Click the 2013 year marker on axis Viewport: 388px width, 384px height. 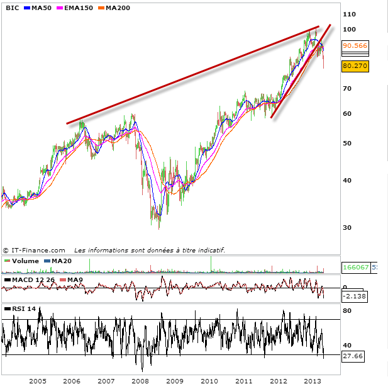(x=312, y=381)
